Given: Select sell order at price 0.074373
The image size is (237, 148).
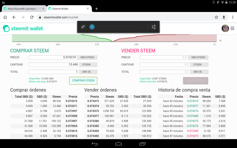Looking at the screenshot, I should click(118, 101).
